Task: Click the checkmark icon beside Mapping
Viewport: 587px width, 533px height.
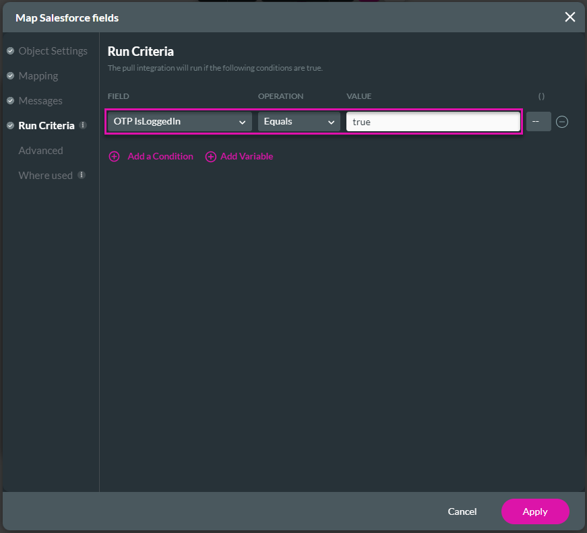Action: 9,75
